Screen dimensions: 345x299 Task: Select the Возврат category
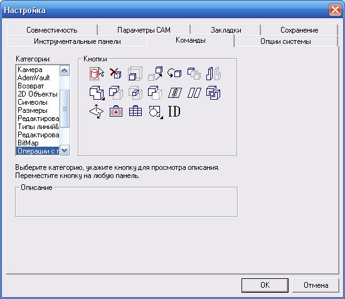(38, 86)
